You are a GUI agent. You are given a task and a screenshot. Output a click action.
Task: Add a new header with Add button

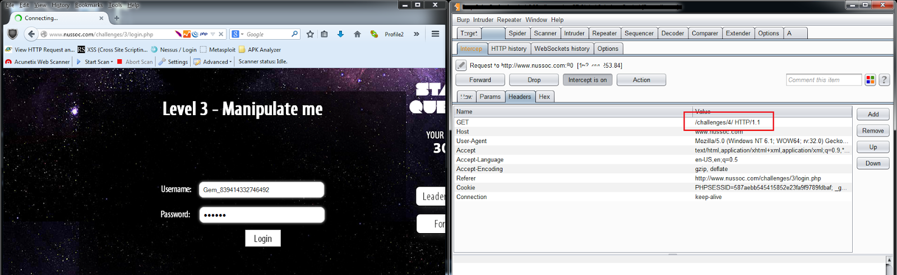click(x=873, y=114)
